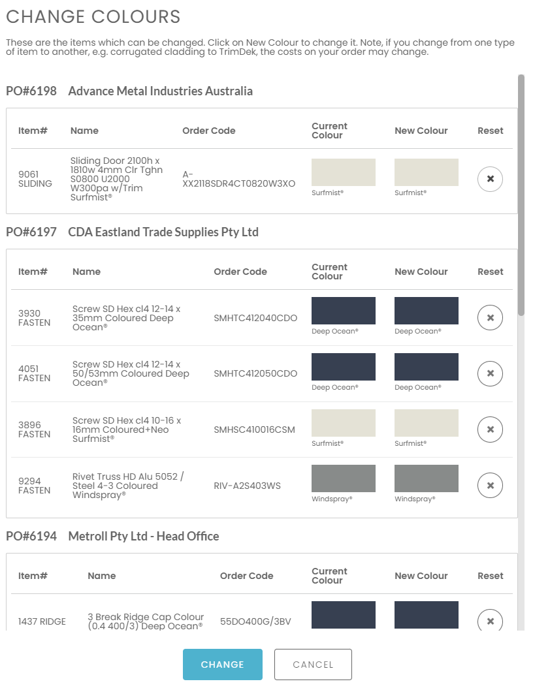The width and height of the screenshot is (533, 688).
Task: Reset colour for 3 Break Ridge Cap
Action: point(490,621)
